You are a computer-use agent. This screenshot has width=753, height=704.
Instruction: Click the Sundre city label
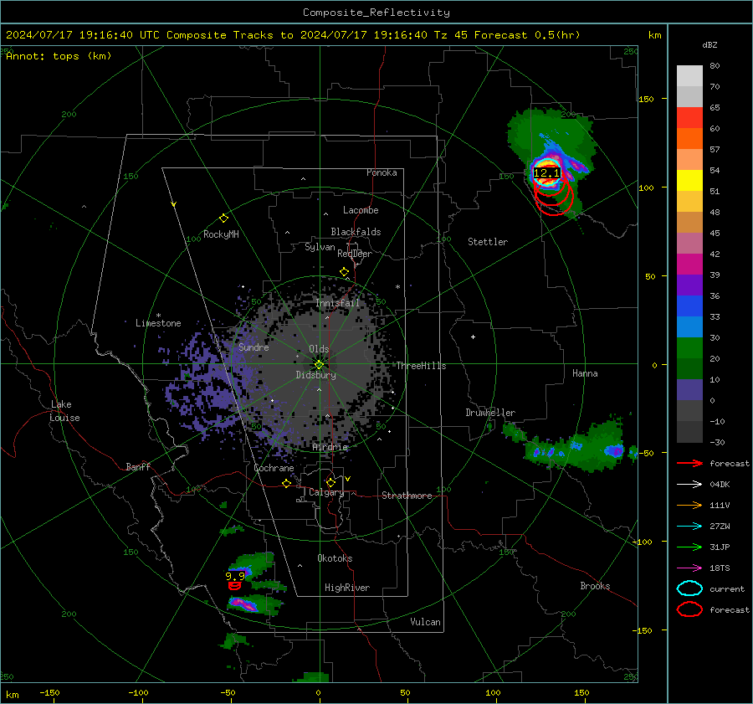click(x=254, y=347)
